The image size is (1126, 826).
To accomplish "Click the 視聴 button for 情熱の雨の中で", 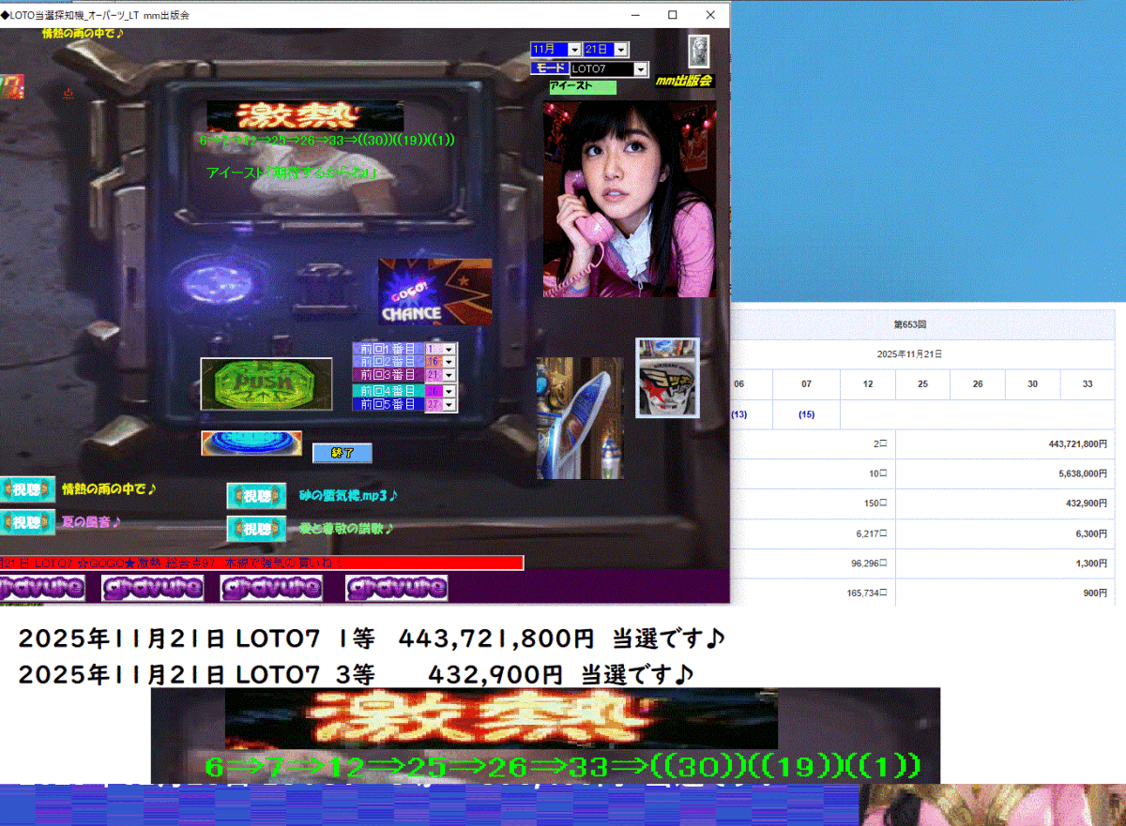I will click(21, 489).
